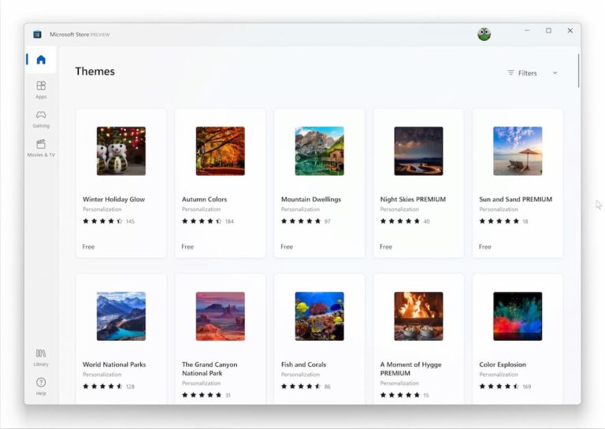Select the Night Skies PREMIUM theme card
605x429 pixels.
tap(418, 183)
